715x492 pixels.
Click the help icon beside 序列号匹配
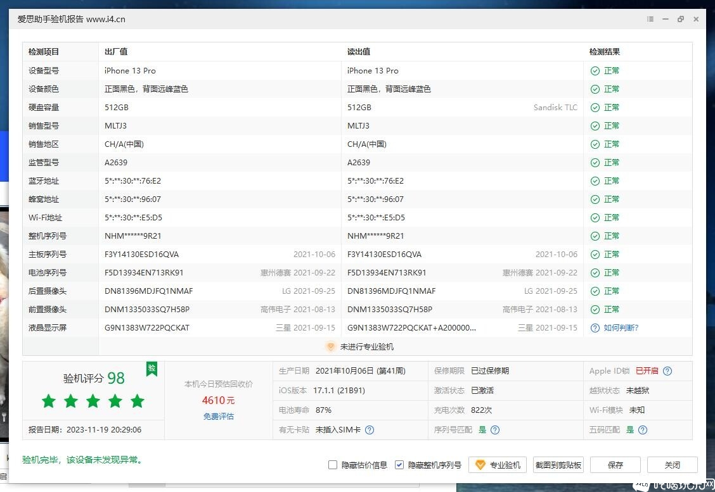click(495, 429)
